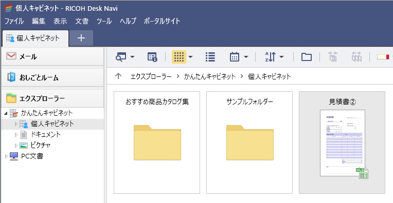Open thumbnail view options dropdown arrow
Image resolution: width=393 pixels, height=203 pixels.
pos(190,57)
